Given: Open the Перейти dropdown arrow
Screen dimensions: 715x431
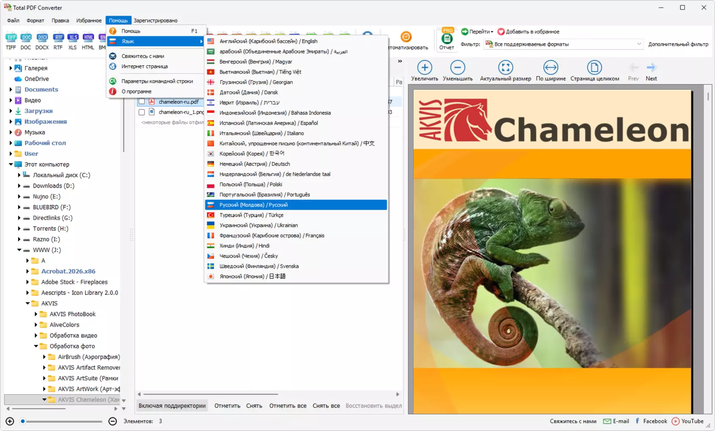Looking at the screenshot, I should 492,32.
